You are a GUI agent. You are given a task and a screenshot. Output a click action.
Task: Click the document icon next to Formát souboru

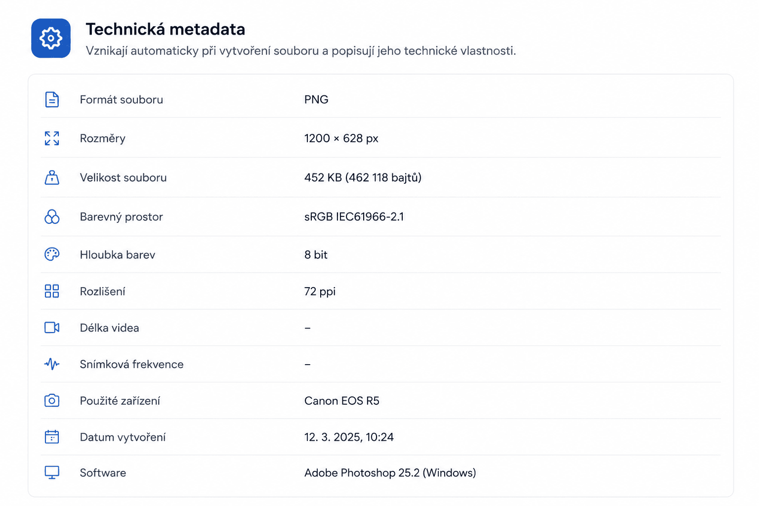click(x=52, y=99)
